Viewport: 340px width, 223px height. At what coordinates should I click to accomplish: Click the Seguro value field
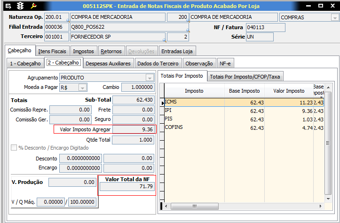pos(134,120)
